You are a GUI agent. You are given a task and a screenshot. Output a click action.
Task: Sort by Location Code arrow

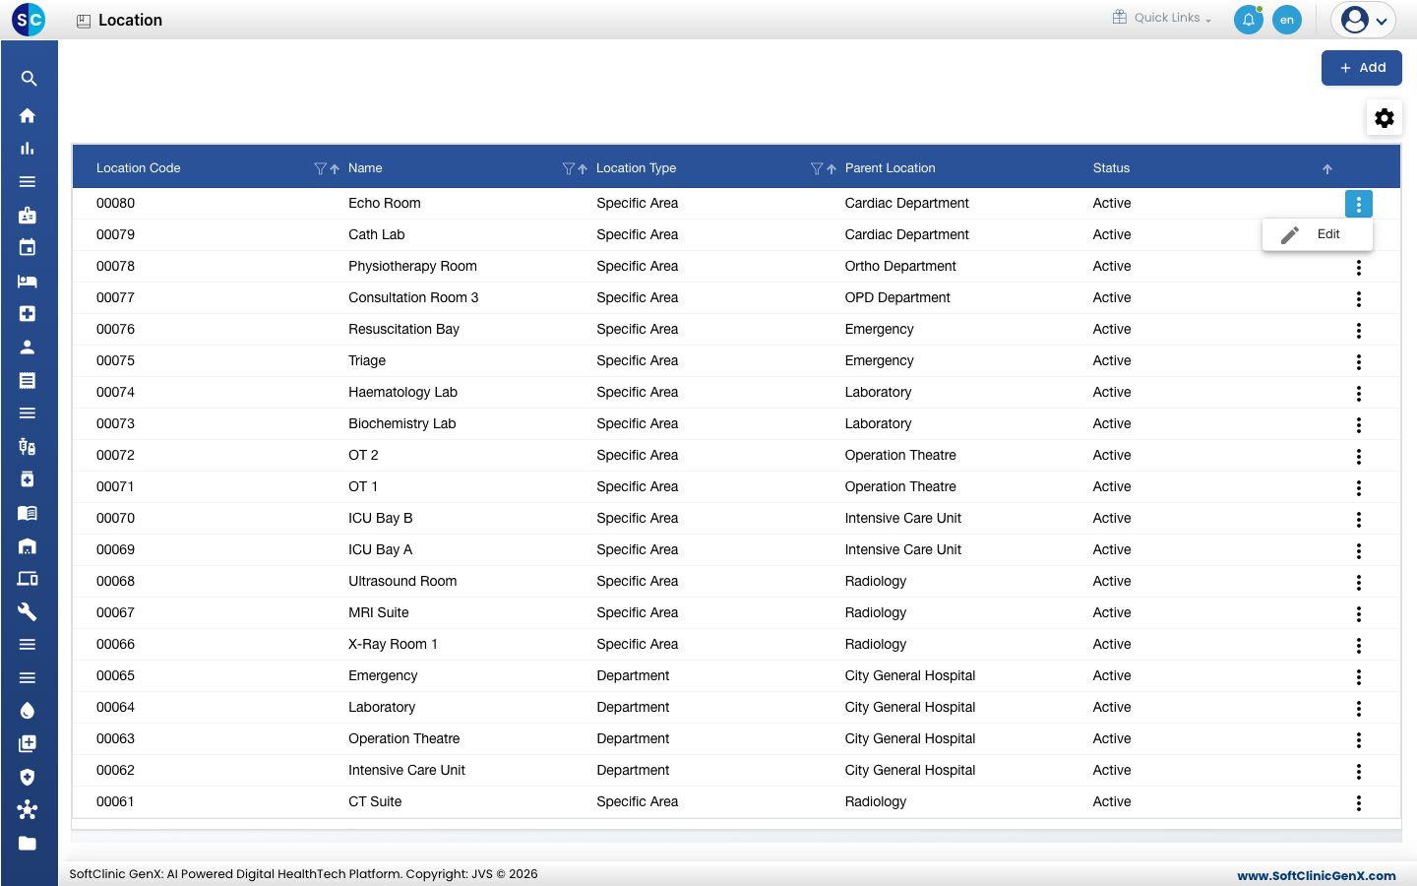(x=335, y=169)
